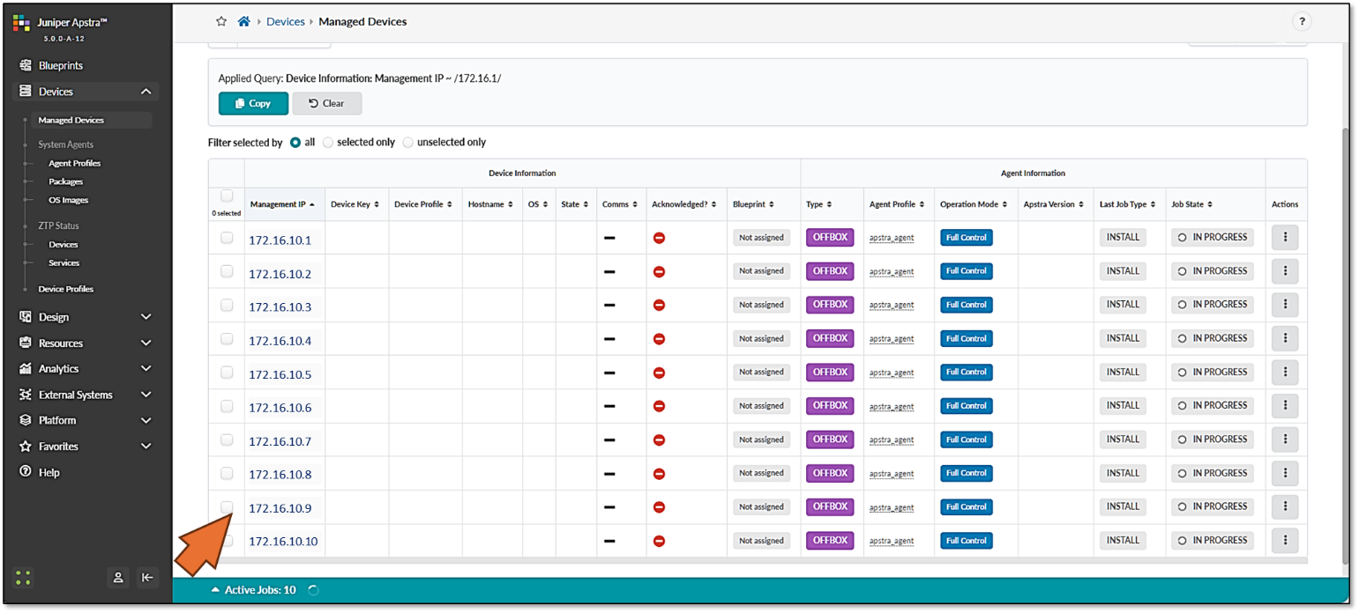Image resolution: width=1359 pixels, height=613 pixels.
Task: Open actions menu for 172.16.10.8
Action: pos(1285,474)
